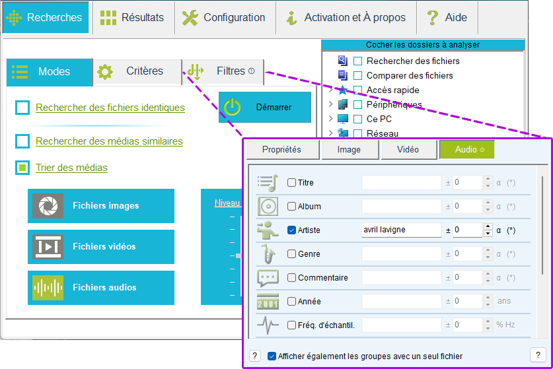Click the Artiste α case toggle
This screenshot has width=553, height=369.
coord(499,230)
